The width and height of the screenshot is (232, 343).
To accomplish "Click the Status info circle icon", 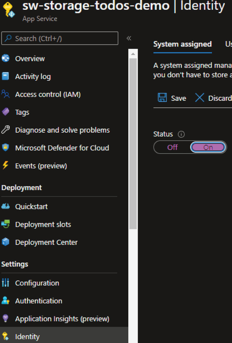I will (x=181, y=134).
